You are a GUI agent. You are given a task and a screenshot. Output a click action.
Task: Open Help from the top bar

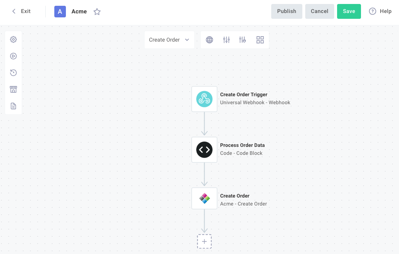point(380,11)
